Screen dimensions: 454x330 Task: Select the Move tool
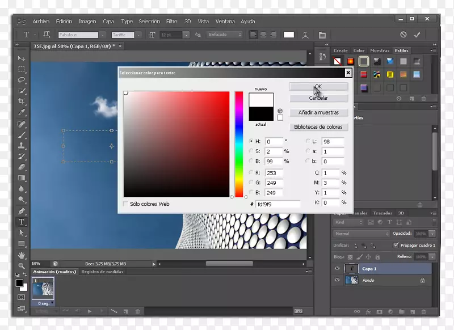point(21,58)
